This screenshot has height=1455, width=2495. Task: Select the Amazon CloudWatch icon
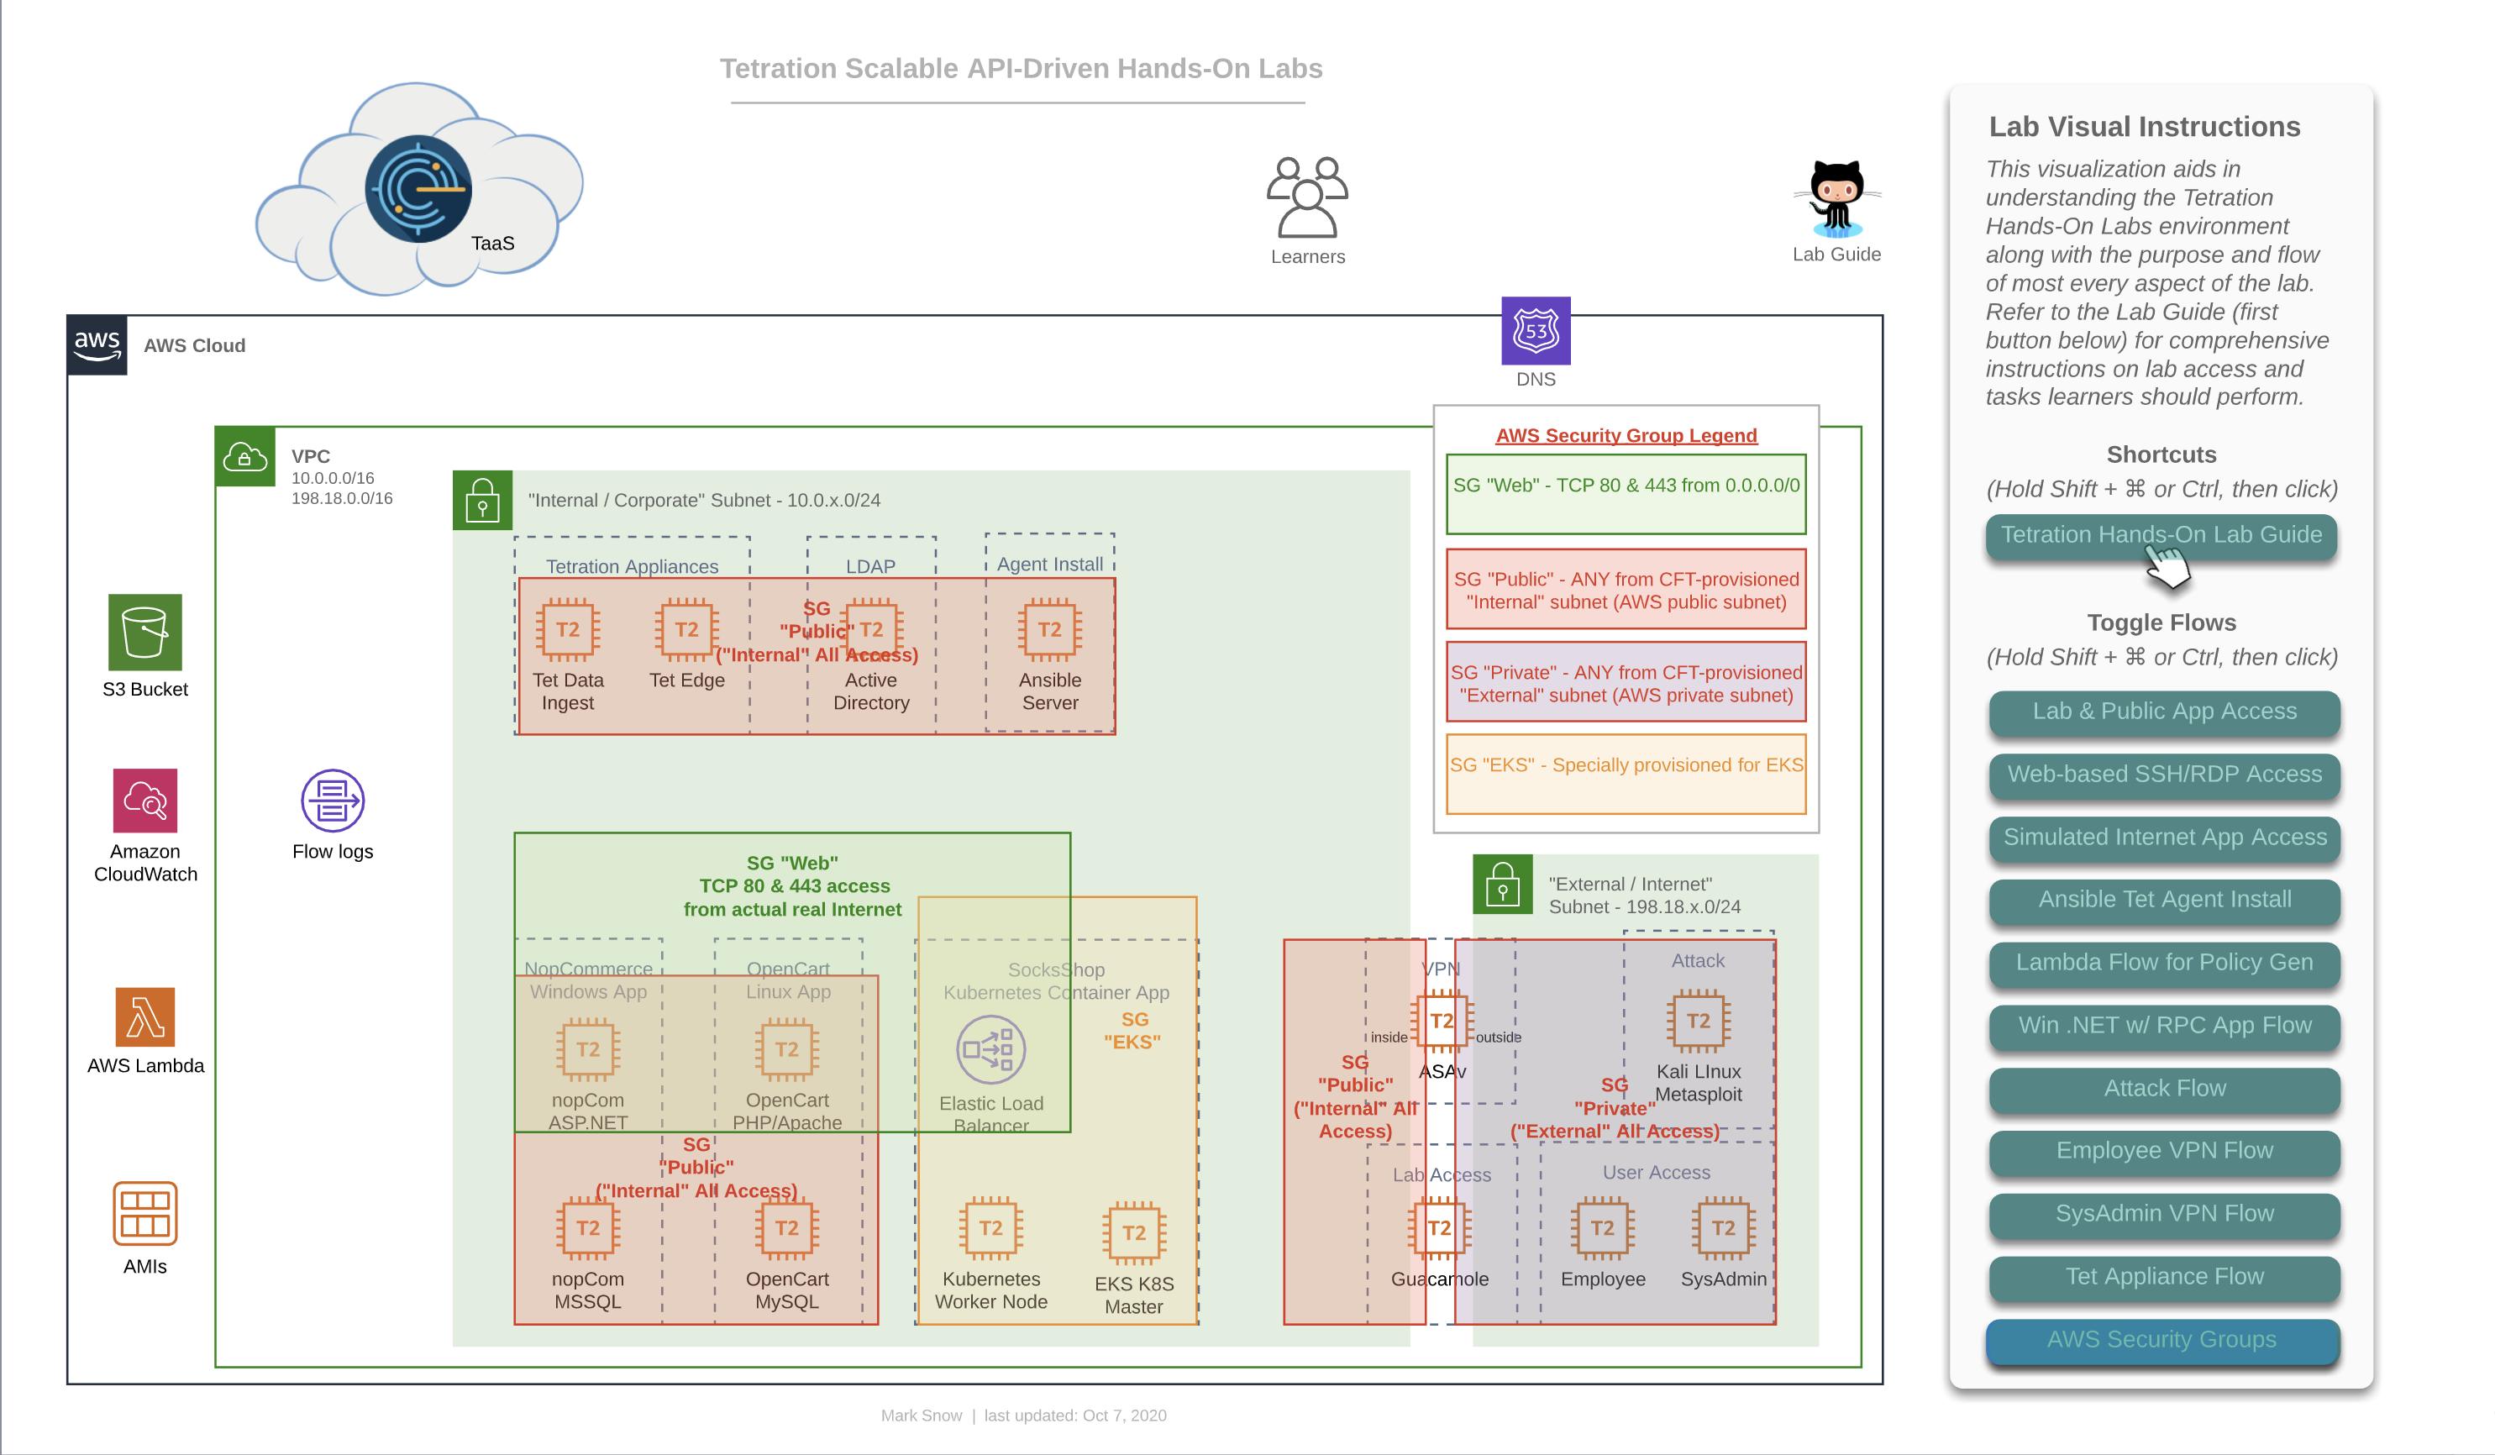[x=144, y=800]
